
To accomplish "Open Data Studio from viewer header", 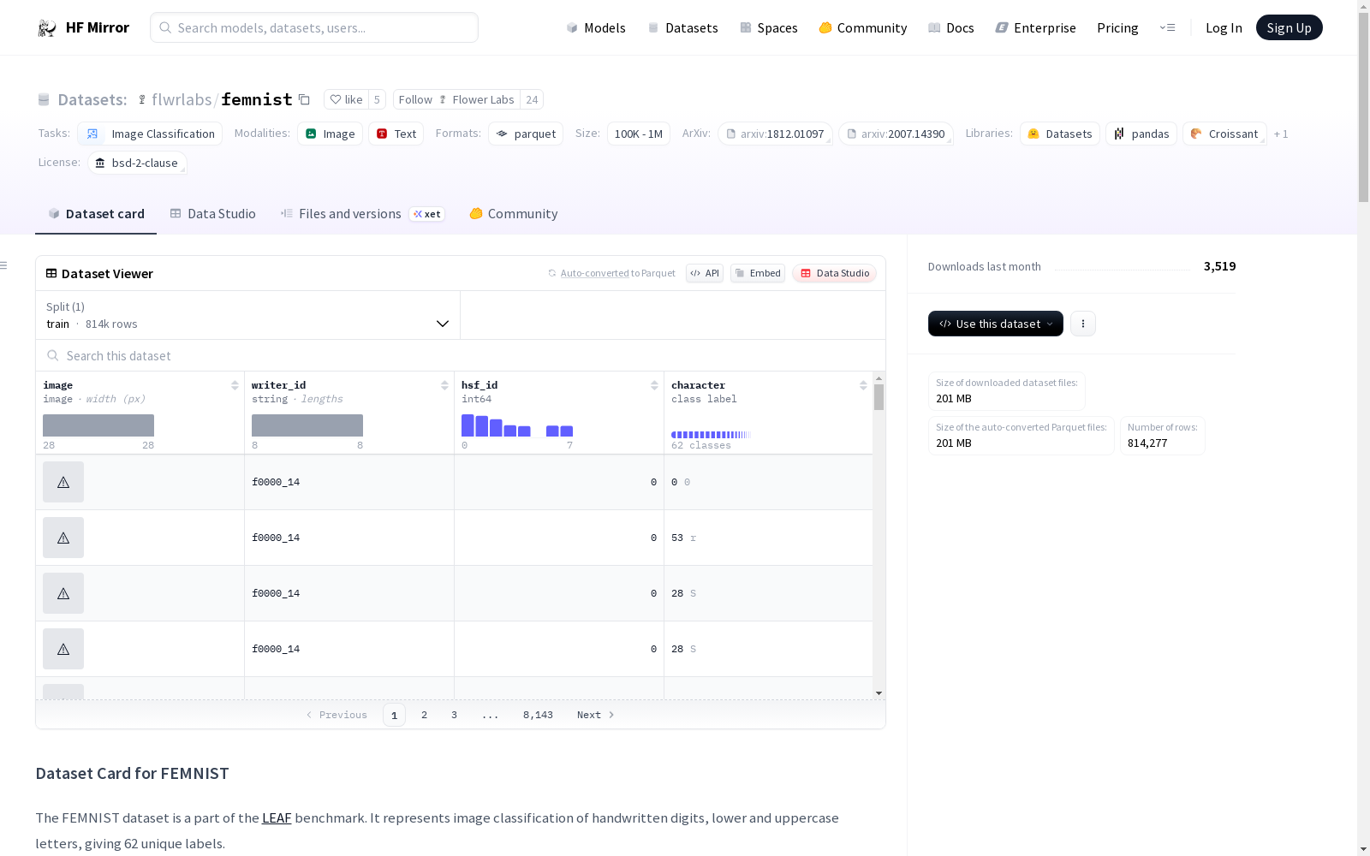I will [835, 273].
